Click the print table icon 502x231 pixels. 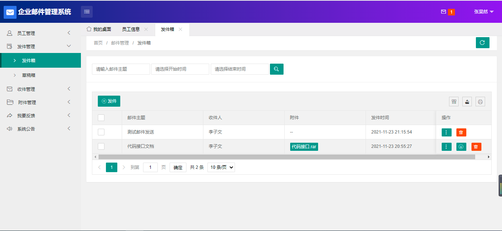pos(480,102)
